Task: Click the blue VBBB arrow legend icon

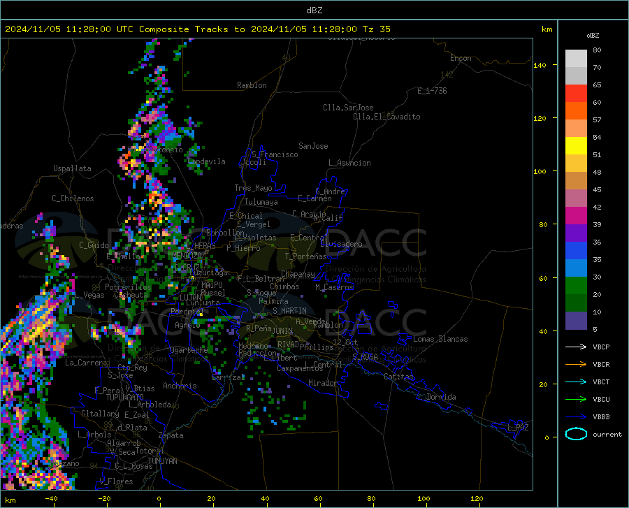Action: [x=576, y=417]
